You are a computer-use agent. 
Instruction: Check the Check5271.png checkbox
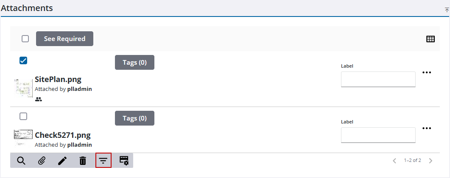coord(23,116)
